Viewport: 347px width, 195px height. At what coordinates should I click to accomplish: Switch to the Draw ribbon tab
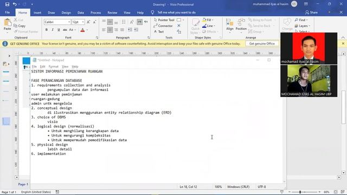[52, 12]
